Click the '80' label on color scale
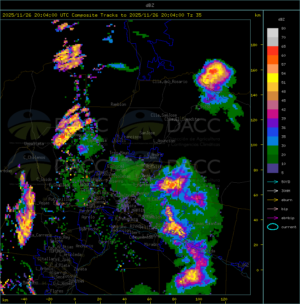This screenshot has height=304, width=300. 283,28
